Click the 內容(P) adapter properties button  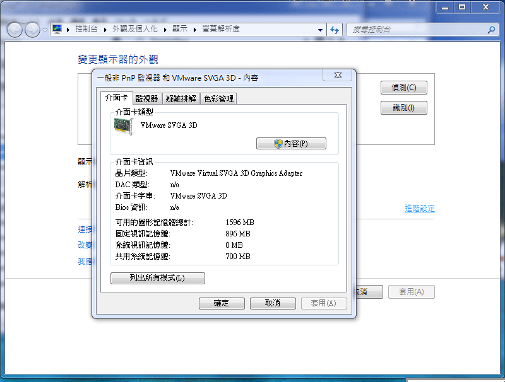291,144
